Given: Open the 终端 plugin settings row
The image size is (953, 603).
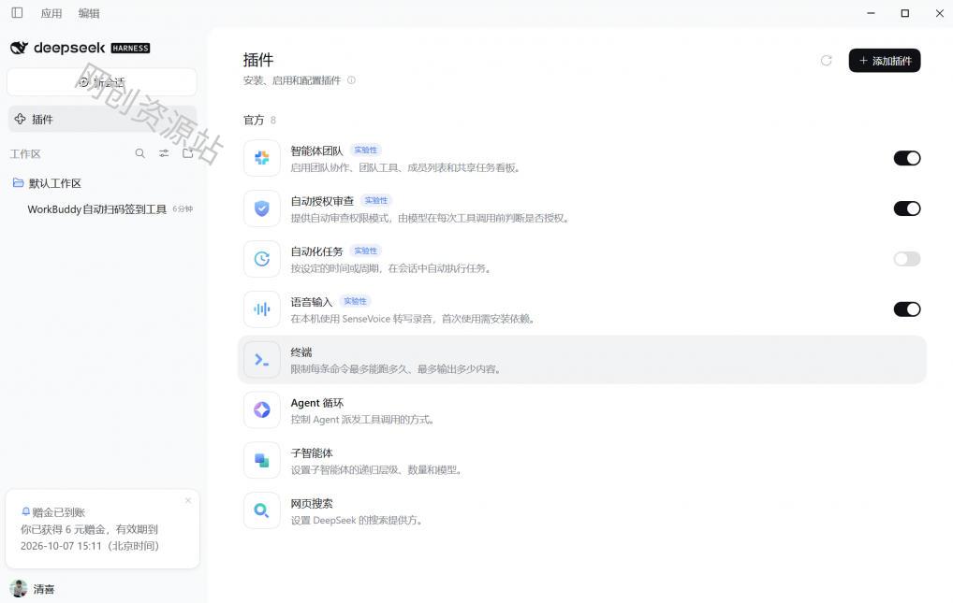Looking at the screenshot, I should [581, 360].
